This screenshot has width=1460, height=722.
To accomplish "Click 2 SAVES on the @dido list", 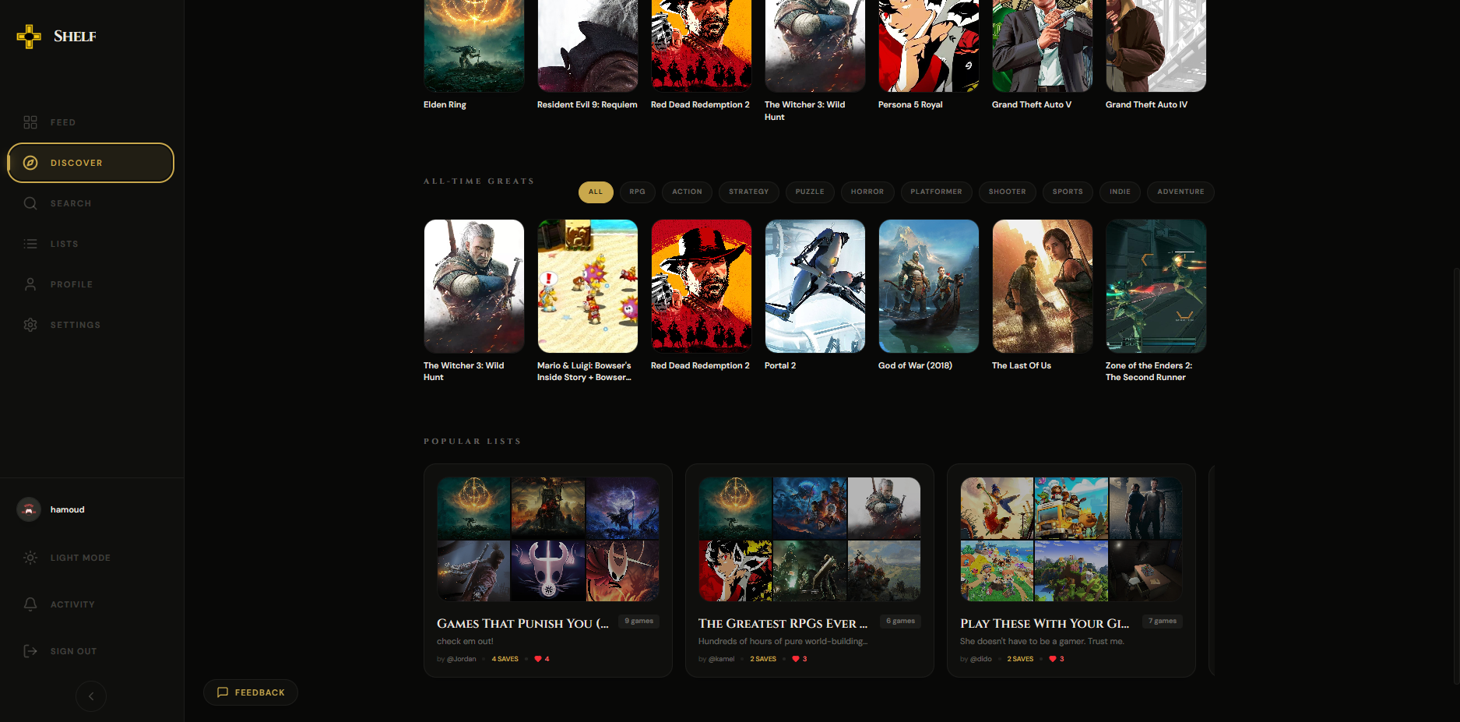I will (1020, 659).
